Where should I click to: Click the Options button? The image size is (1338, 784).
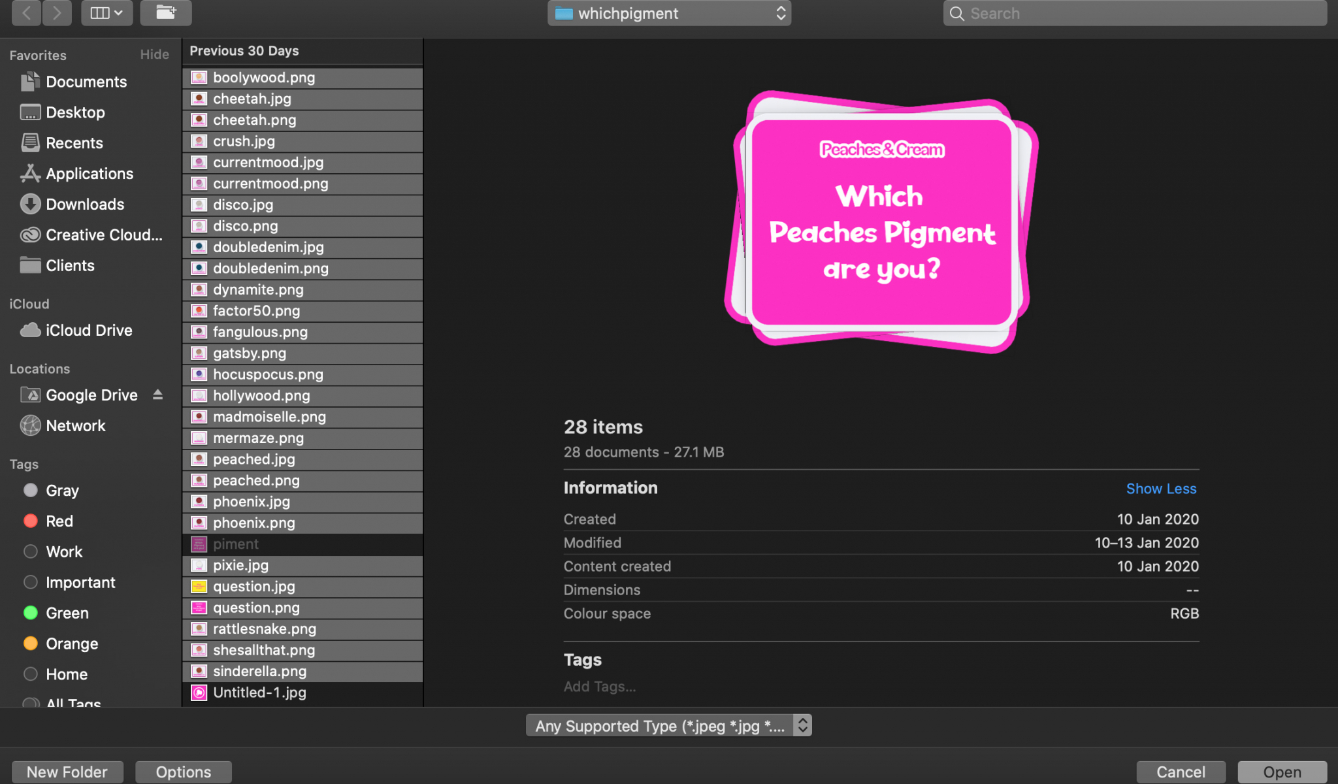click(x=184, y=772)
